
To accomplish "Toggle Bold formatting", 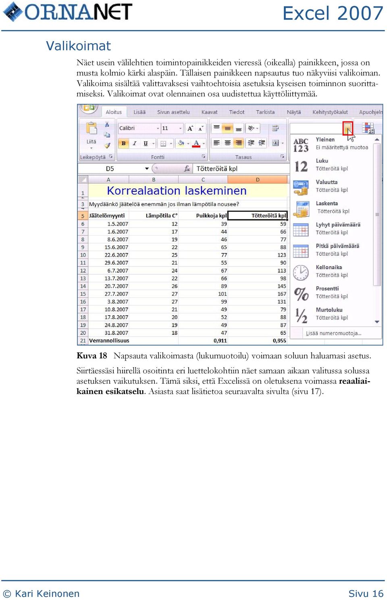I will tap(123, 143).
